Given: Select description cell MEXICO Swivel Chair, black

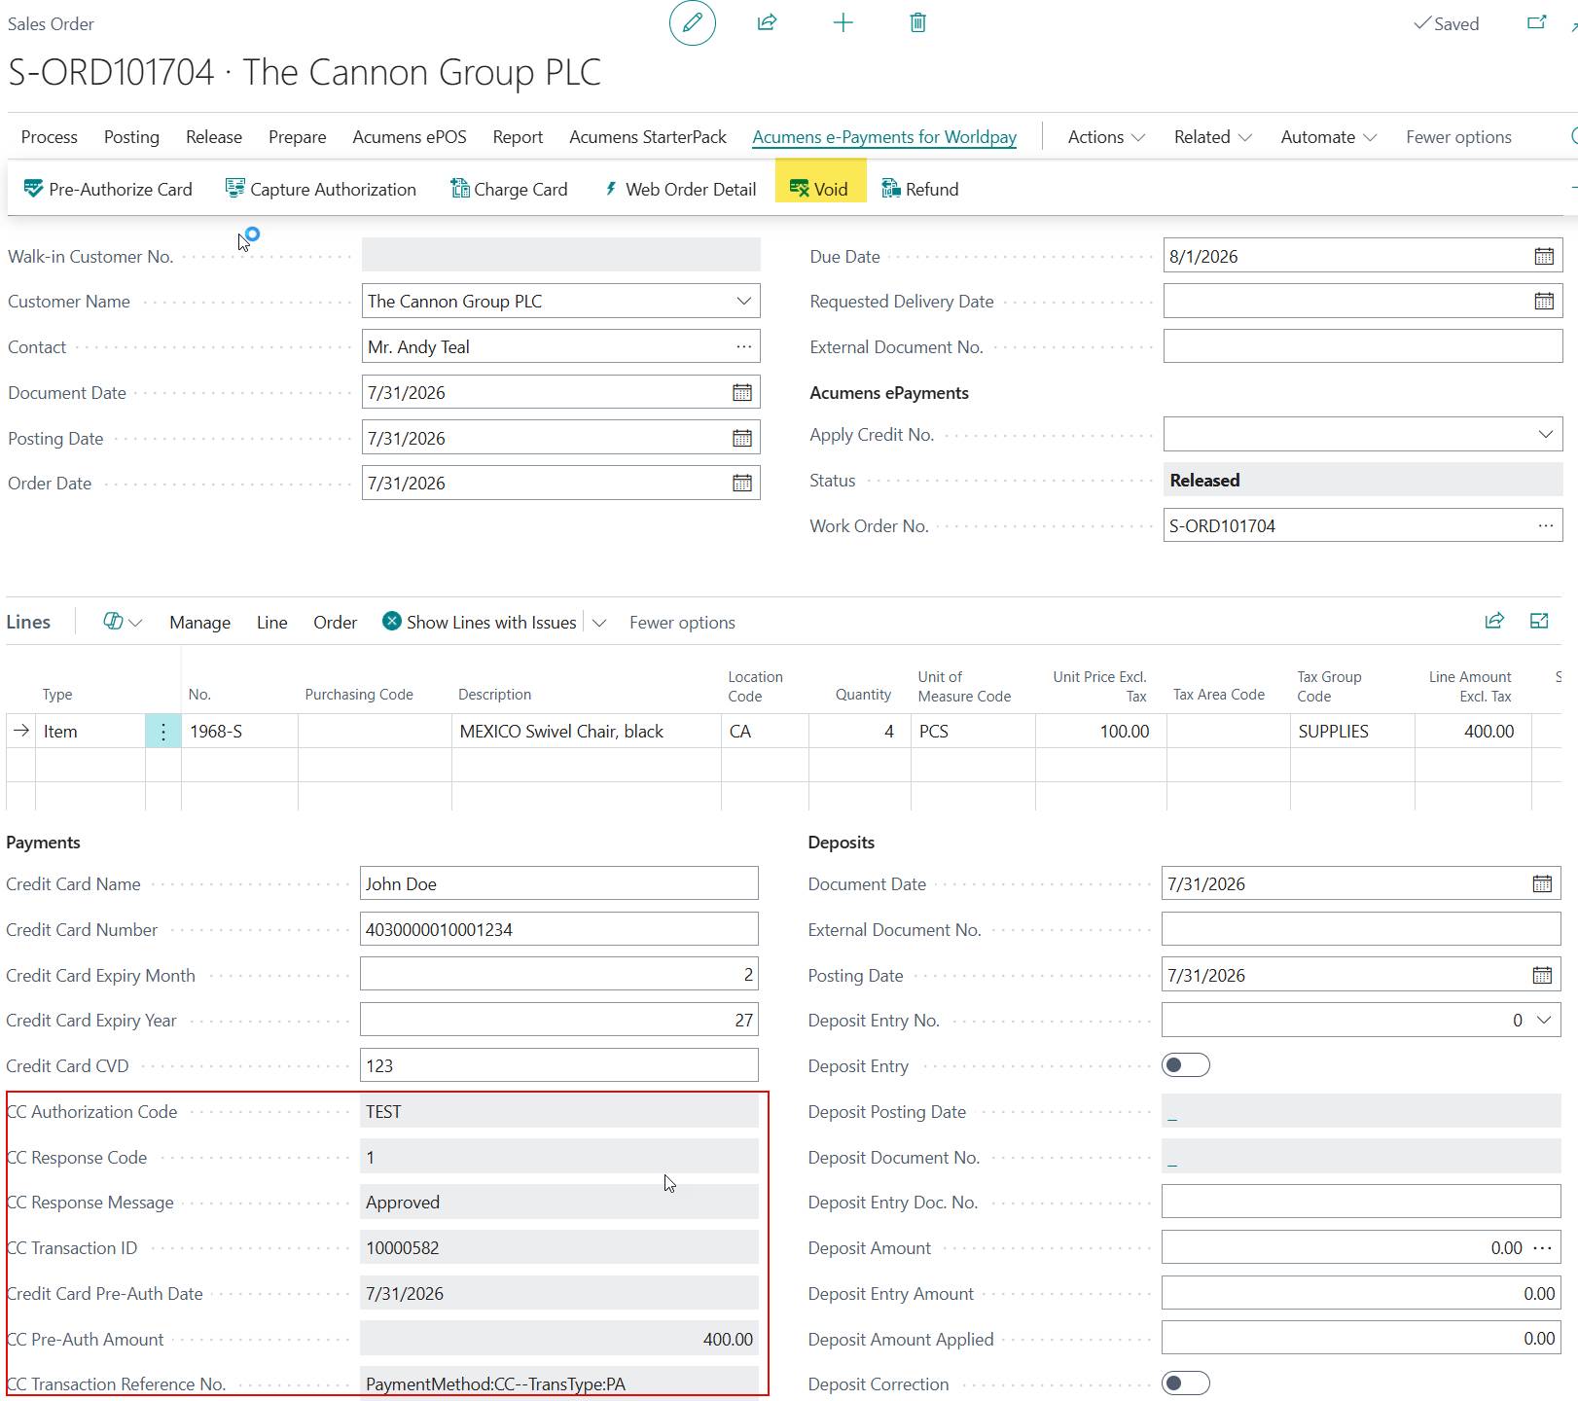Looking at the screenshot, I should click(587, 732).
